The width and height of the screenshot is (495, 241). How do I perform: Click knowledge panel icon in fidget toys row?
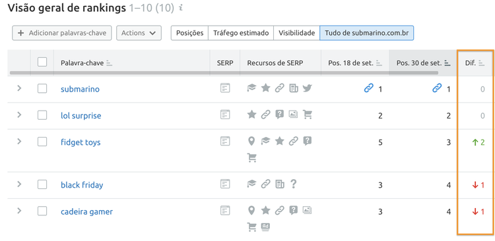pyautogui.click(x=265, y=141)
